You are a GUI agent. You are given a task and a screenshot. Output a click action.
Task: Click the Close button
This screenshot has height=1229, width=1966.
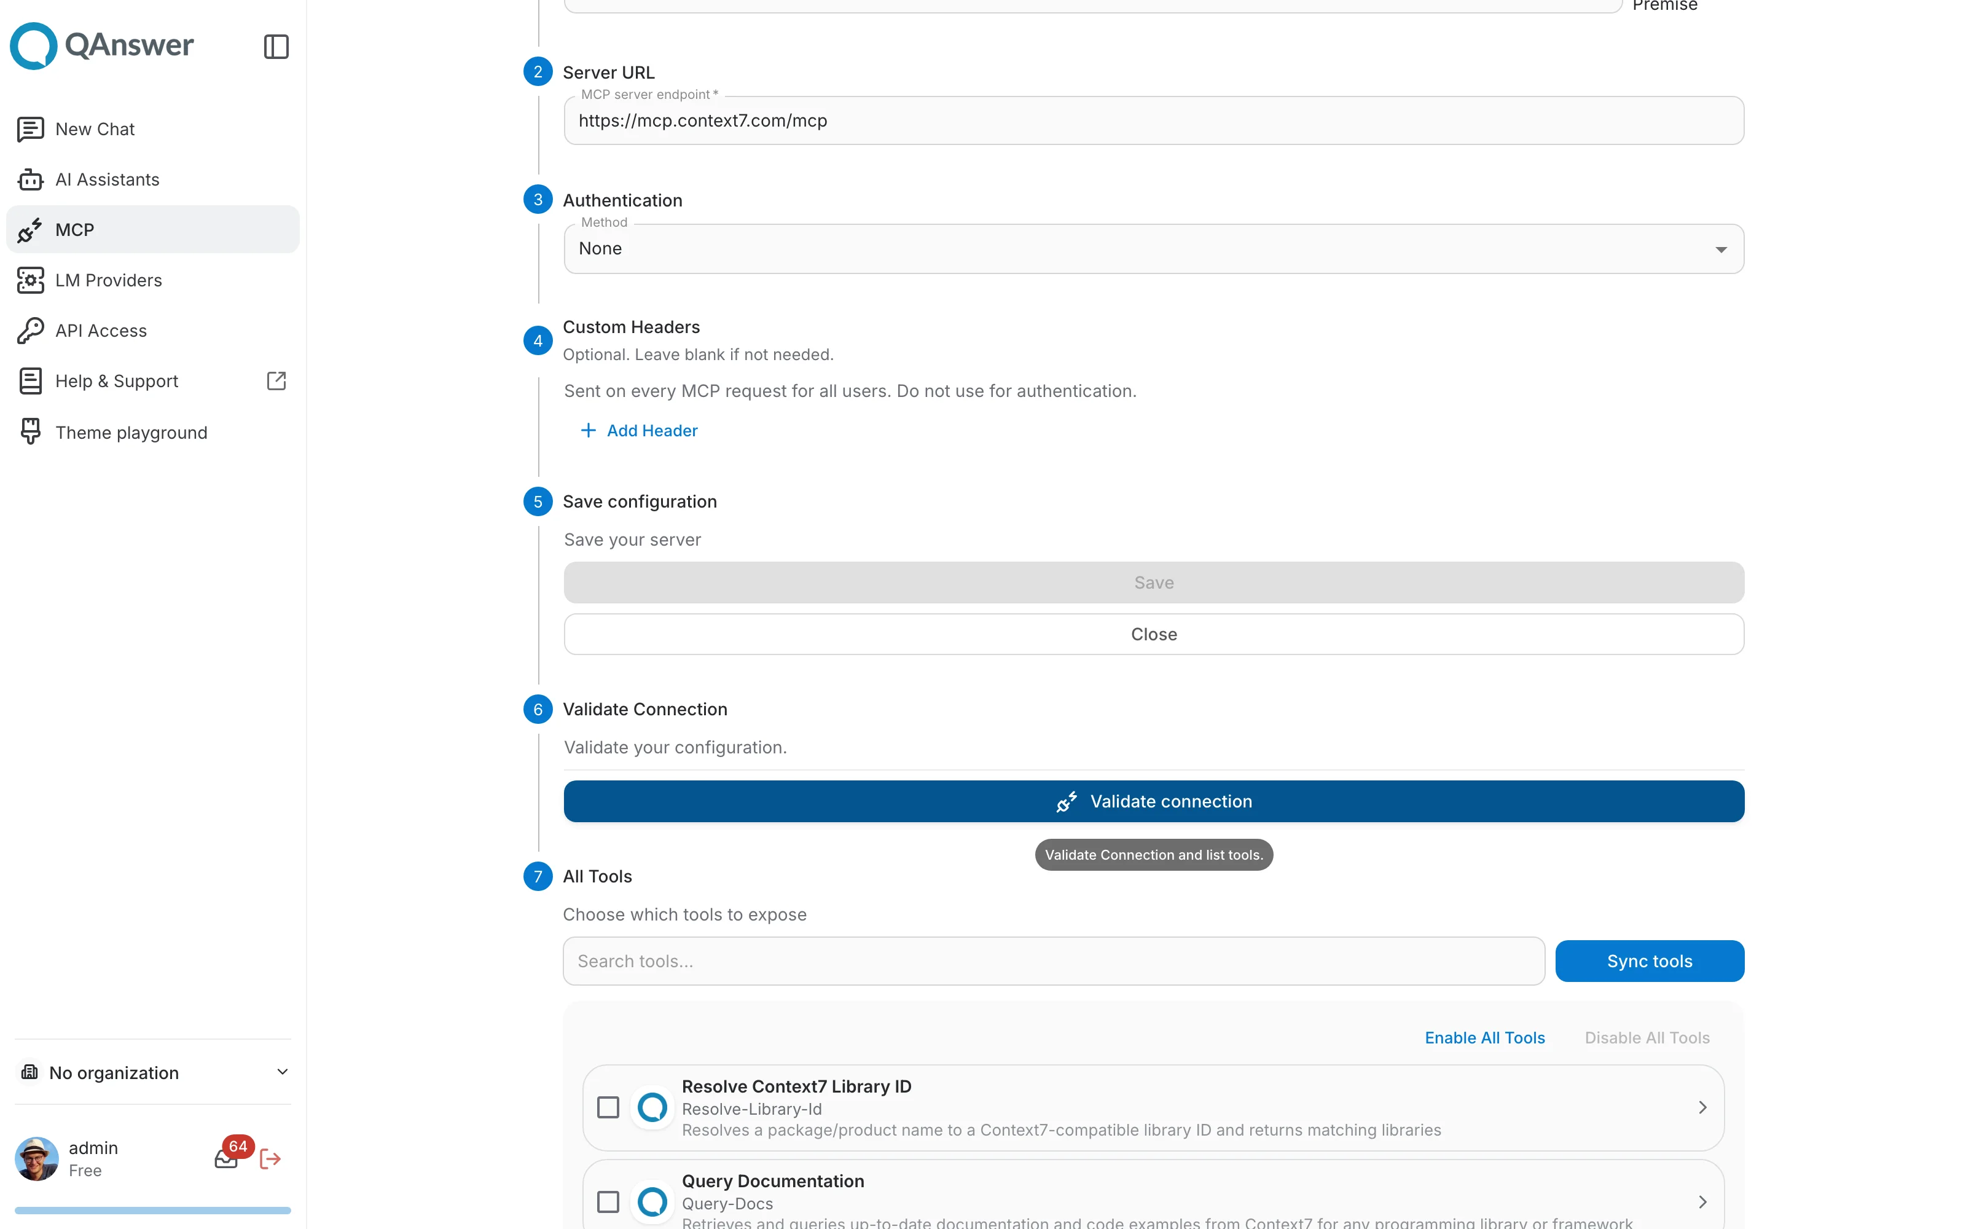coord(1154,634)
